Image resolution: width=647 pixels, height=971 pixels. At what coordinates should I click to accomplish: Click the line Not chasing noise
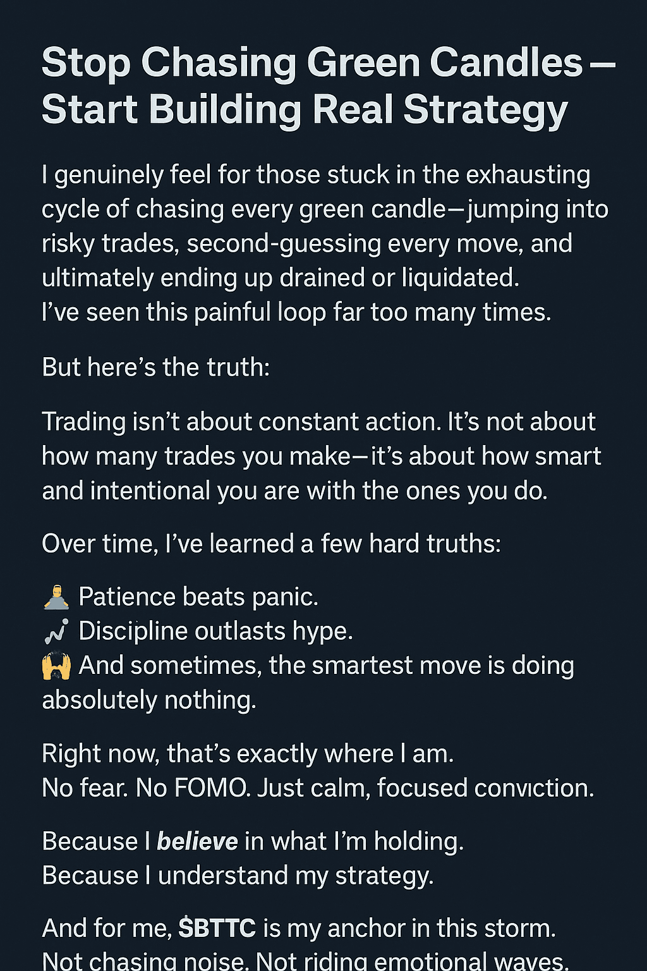coord(305,962)
